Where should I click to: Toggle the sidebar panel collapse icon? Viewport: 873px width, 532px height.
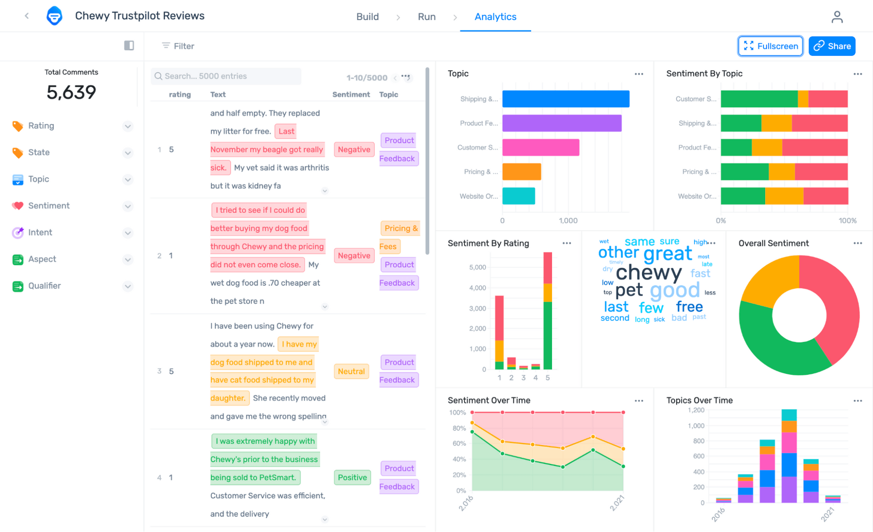(129, 45)
